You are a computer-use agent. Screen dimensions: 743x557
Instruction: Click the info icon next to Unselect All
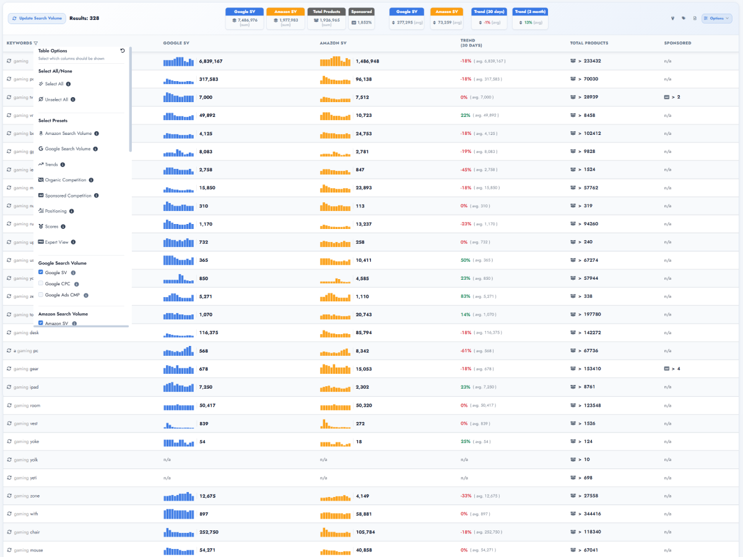pos(73,99)
